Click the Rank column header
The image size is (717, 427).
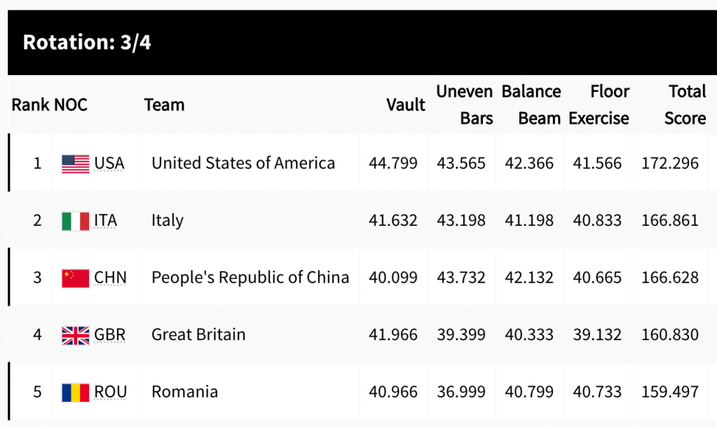[x=30, y=105]
